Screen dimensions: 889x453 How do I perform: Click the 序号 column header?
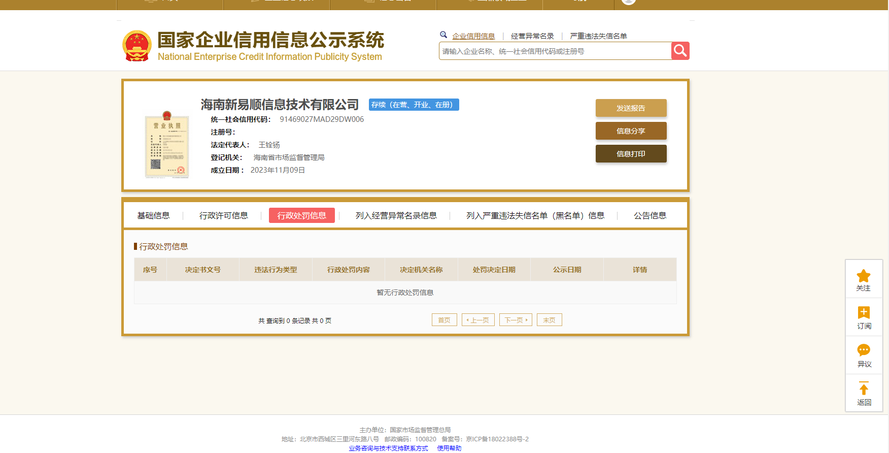150,270
